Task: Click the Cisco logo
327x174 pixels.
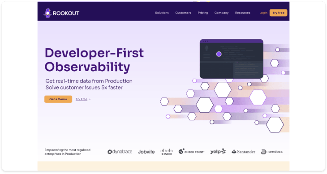Action: point(167,152)
